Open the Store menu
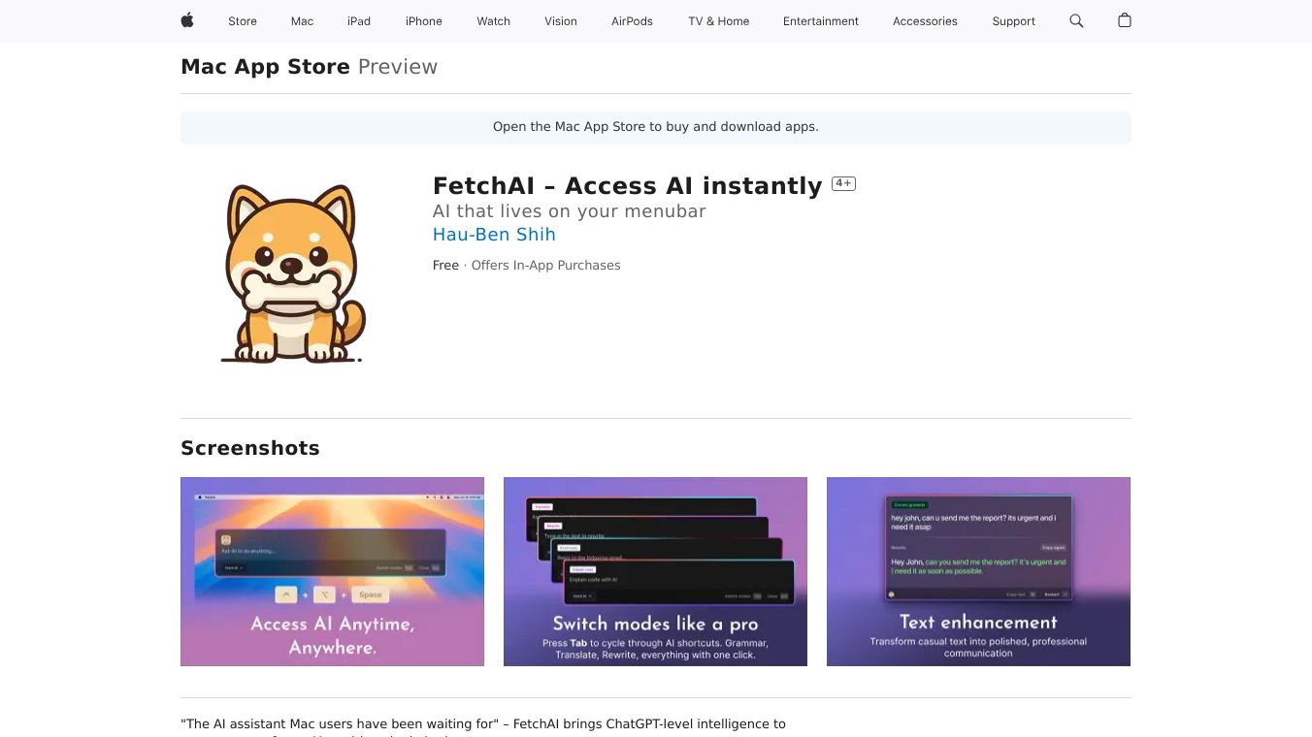Screen dimensions: 1312x737 click(243, 21)
